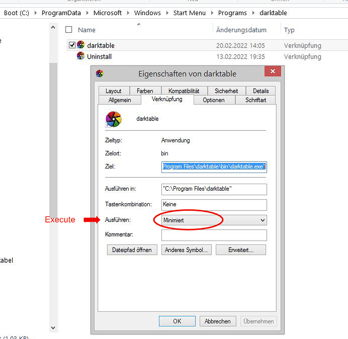This screenshot has height=339, width=348.
Task: Click the date 20.02.2022 14:05
Action: (241, 45)
